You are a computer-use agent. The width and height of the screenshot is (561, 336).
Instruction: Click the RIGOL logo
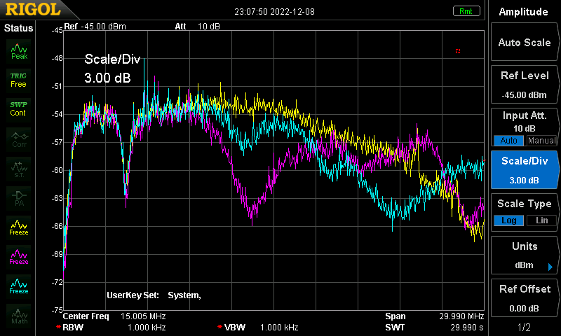[32, 10]
